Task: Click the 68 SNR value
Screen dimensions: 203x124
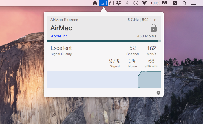Action: pos(151,61)
